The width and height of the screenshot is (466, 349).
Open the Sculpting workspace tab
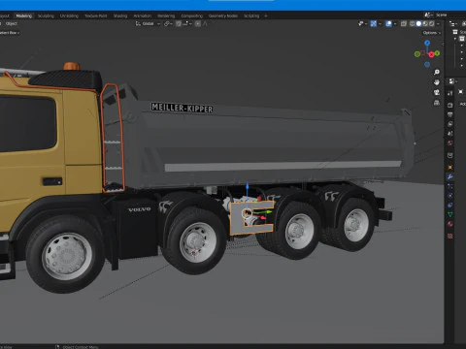coord(46,16)
